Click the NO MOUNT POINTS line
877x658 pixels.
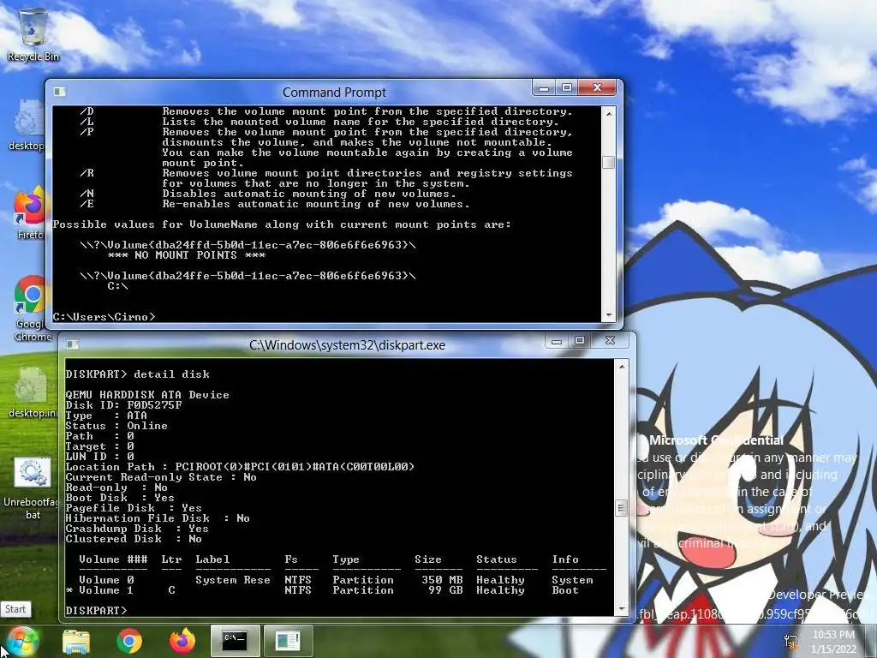186,255
